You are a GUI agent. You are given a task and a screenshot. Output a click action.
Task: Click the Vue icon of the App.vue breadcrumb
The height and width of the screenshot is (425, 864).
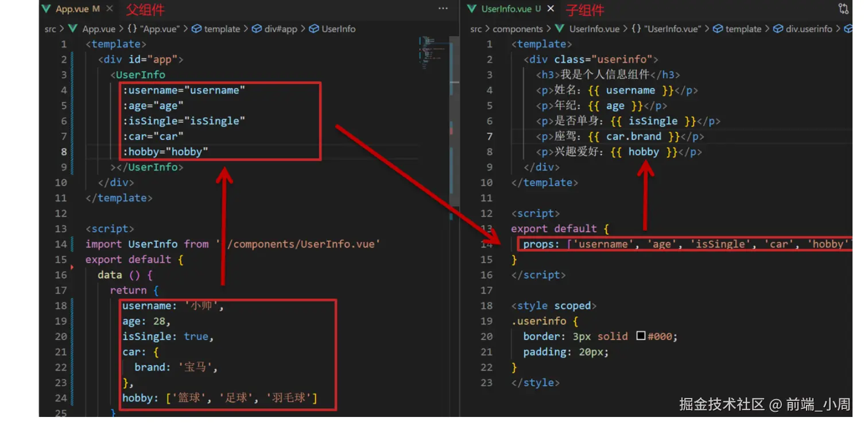[x=73, y=29]
